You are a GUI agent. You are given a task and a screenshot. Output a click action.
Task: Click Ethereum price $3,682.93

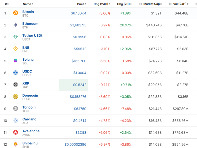78,25
